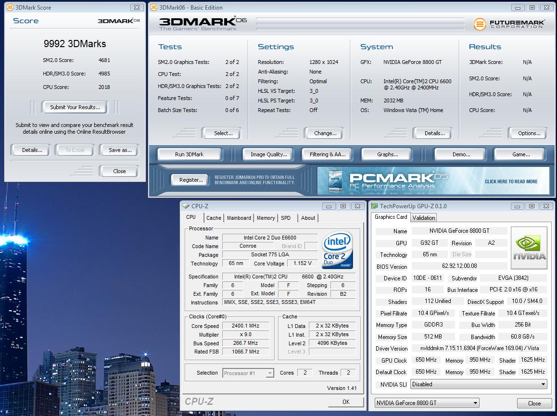This screenshot has height=416, width=557.
Task: Click the 3DMark06 Basic Edition title bar icon
Action: coord(154,7)
